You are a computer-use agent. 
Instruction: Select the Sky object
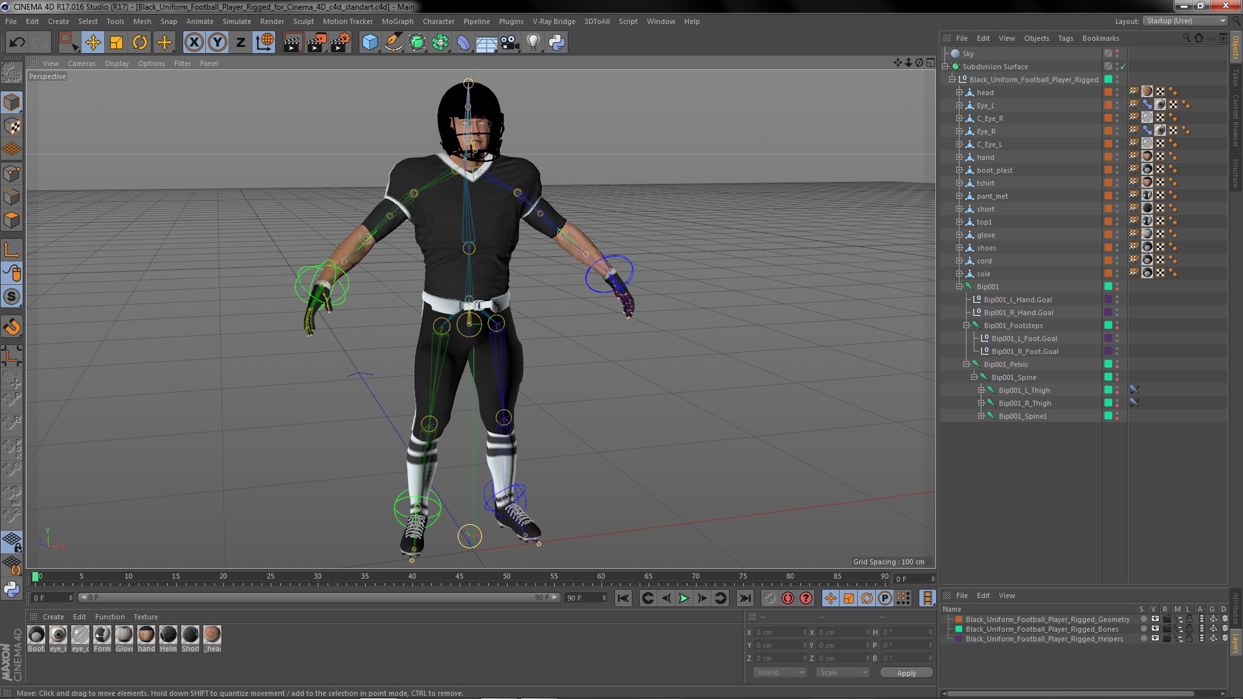968,54
